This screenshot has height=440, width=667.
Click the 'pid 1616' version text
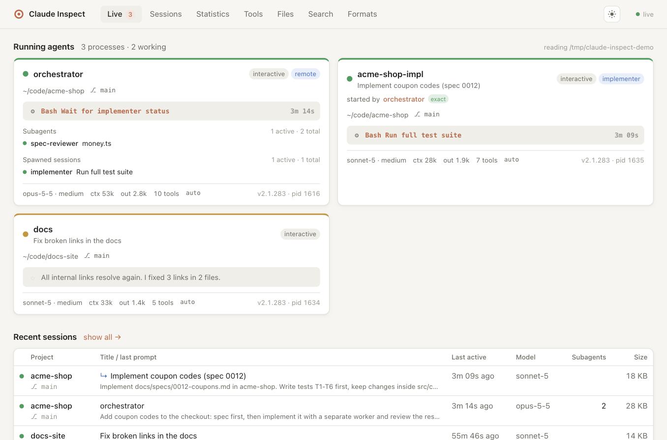click(x=289, y=194)
